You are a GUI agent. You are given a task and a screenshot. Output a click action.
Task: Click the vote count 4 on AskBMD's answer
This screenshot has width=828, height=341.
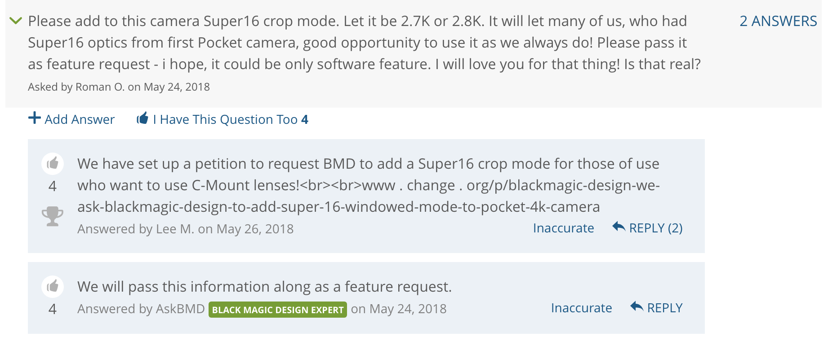click(53, 309)
